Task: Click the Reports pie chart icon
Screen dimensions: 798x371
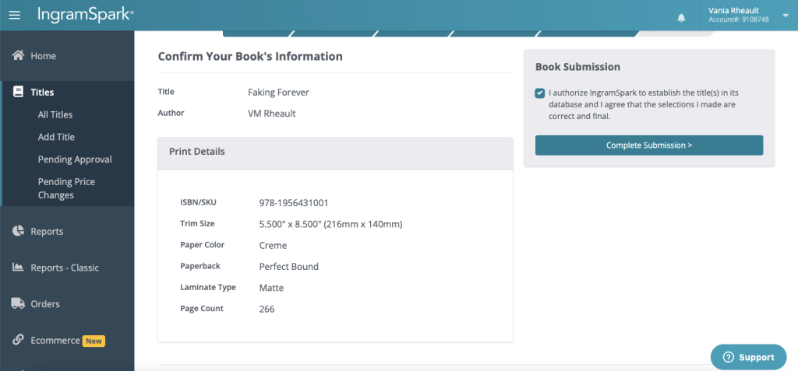Action: (18, 231)
